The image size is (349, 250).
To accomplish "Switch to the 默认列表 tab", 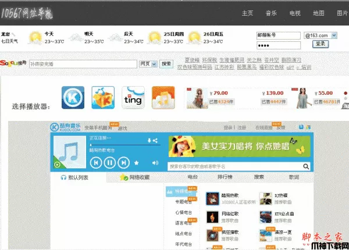I will point(79,177).
